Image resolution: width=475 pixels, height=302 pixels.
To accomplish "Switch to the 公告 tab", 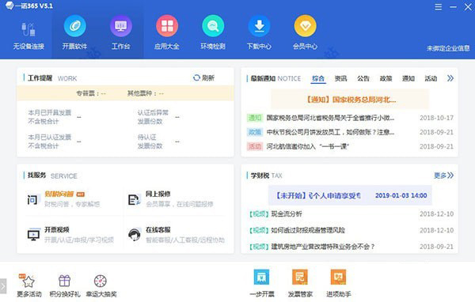I will (x=363, y=78).
